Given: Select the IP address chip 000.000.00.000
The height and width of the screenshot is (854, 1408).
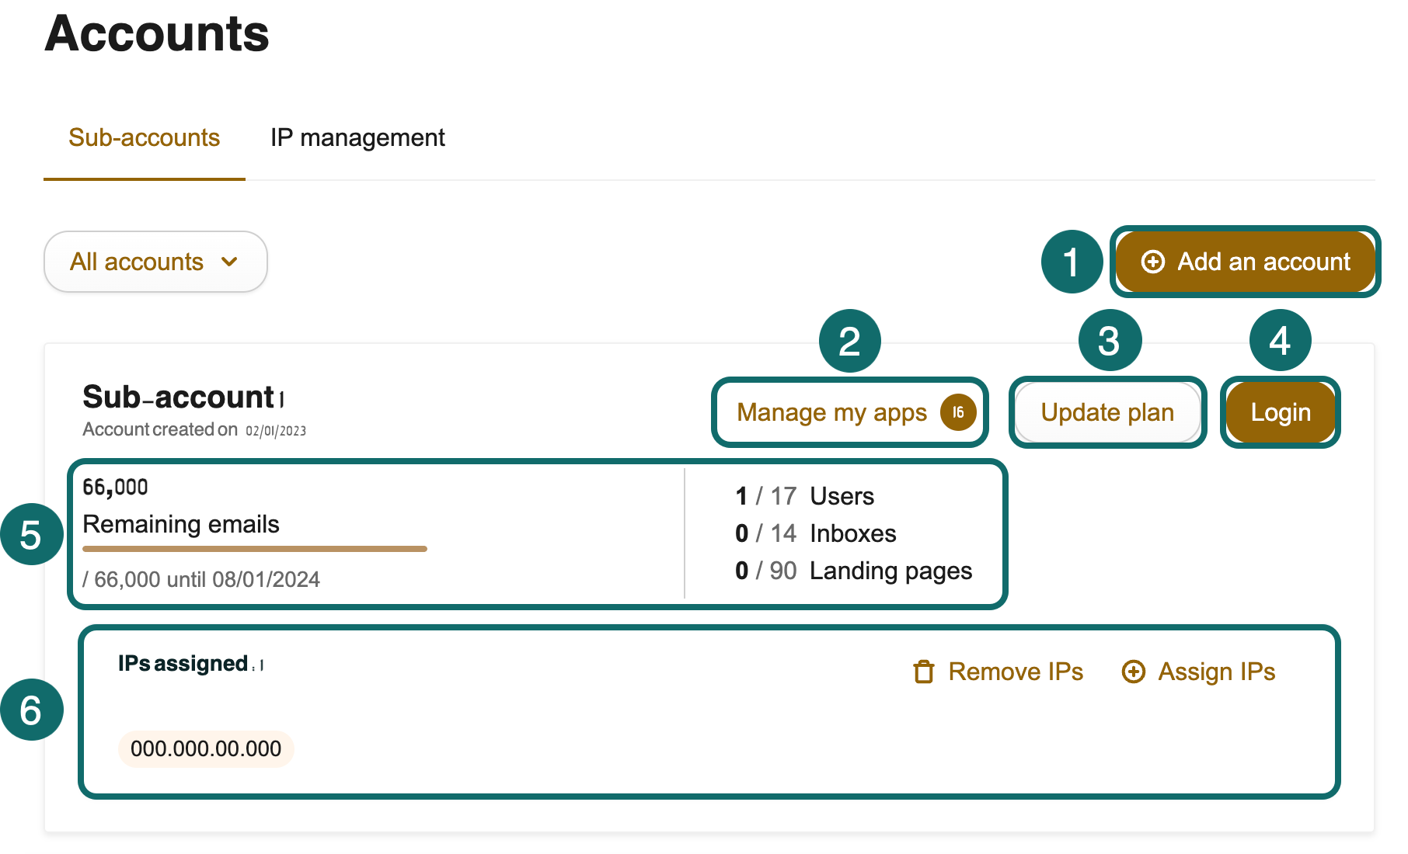Looking at the screenshot, I should [x=204, y=749].
